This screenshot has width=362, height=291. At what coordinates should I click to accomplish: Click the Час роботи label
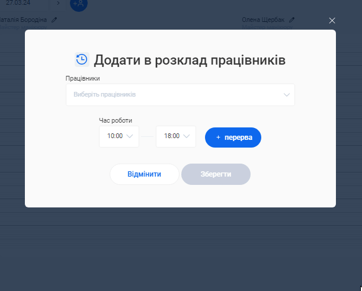tap(116, 120)
